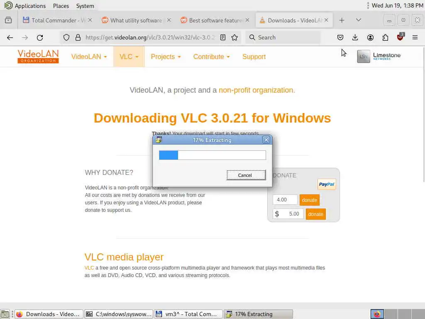Click the uBlock Origin extension icon
The image size is (425, 319).
[400, 37]
